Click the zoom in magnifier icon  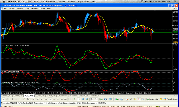tap(83, 99)
